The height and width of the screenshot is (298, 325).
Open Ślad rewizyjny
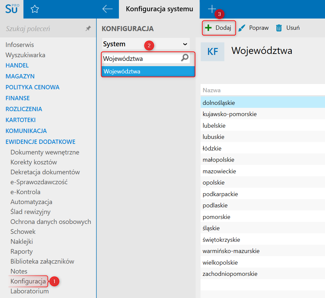tap(30, 212)
